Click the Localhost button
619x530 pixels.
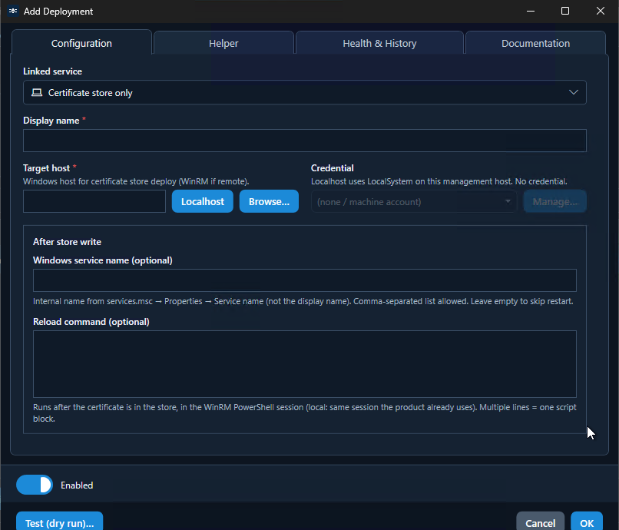(203, 201)
